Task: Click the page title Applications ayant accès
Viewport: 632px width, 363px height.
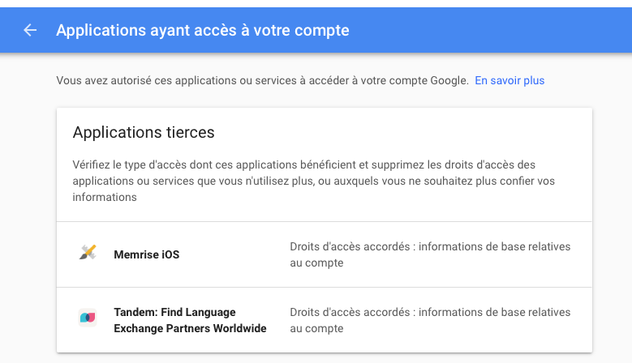Action: [x=202, y=30]
